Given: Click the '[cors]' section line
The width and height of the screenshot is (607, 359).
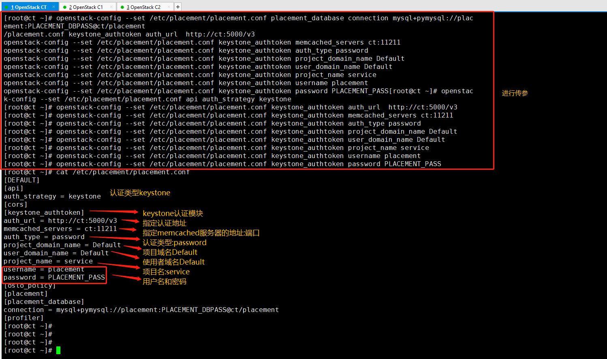Looking at the screenshot, I should tap(16, 205).
